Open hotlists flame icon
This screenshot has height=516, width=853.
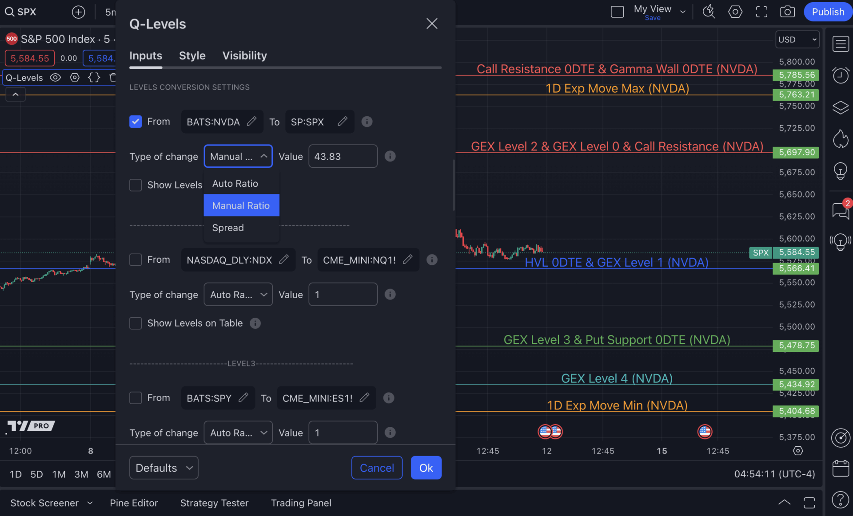pyautogui.click(x=841, y=139)
